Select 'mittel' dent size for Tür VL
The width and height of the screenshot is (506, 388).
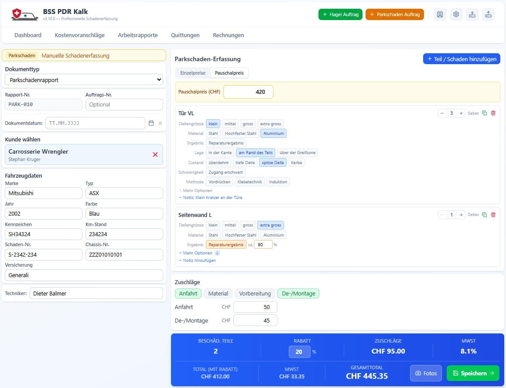coord(230,124)
